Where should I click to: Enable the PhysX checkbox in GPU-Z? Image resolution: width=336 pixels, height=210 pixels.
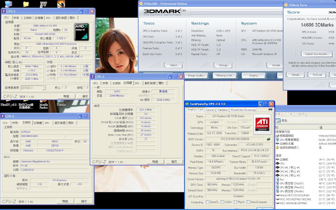(x=235, y=202)
